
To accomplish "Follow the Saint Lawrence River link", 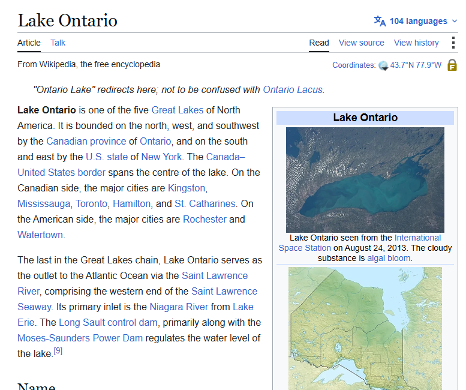I will 215,275.
